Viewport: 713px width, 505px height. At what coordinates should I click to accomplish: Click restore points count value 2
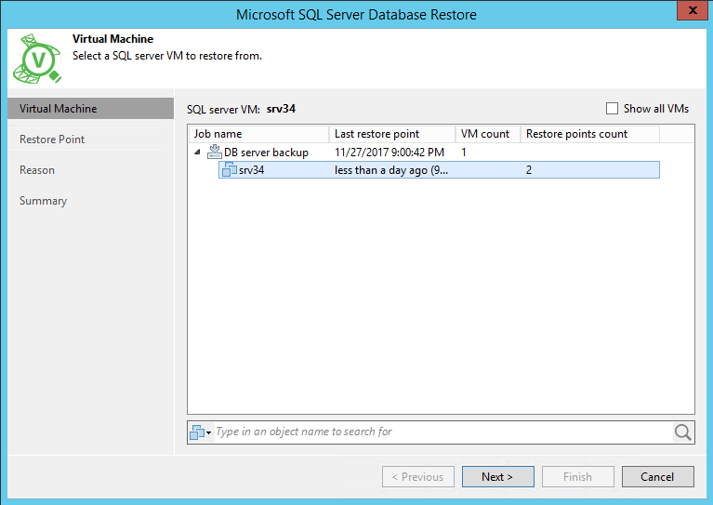coord(529,170)
